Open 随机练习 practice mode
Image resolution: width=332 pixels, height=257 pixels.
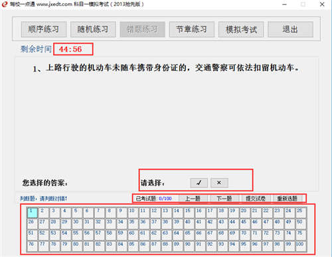[93, 29]
